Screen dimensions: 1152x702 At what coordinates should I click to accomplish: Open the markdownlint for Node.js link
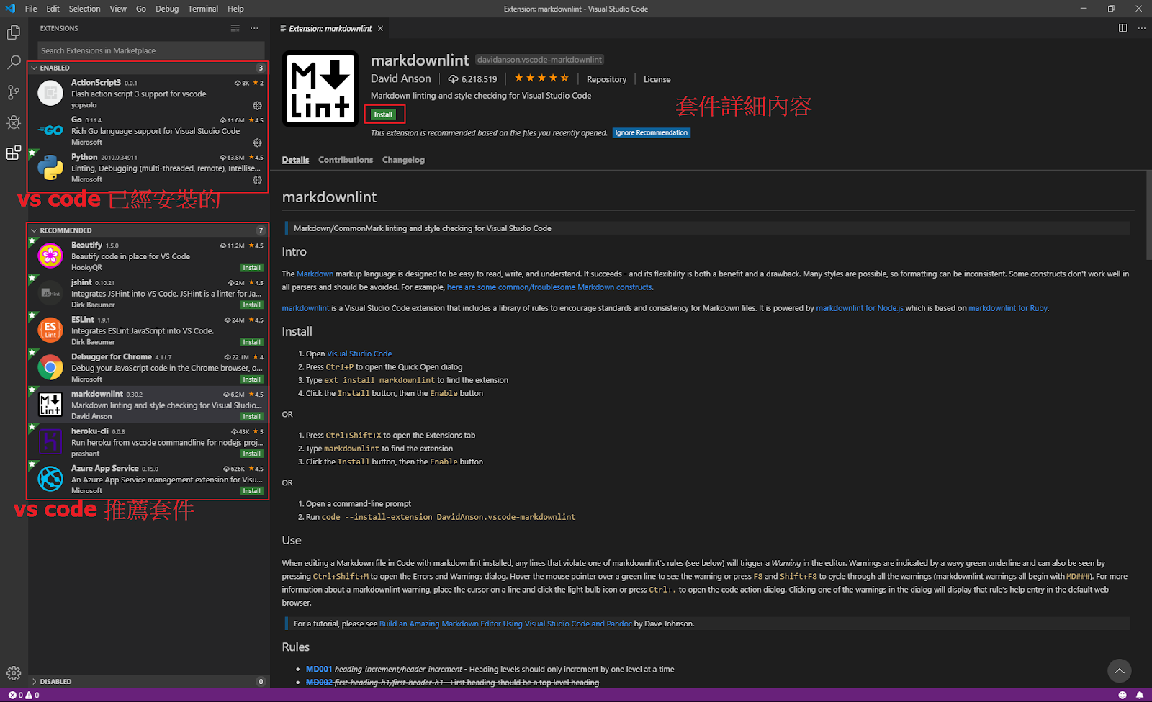859,308
